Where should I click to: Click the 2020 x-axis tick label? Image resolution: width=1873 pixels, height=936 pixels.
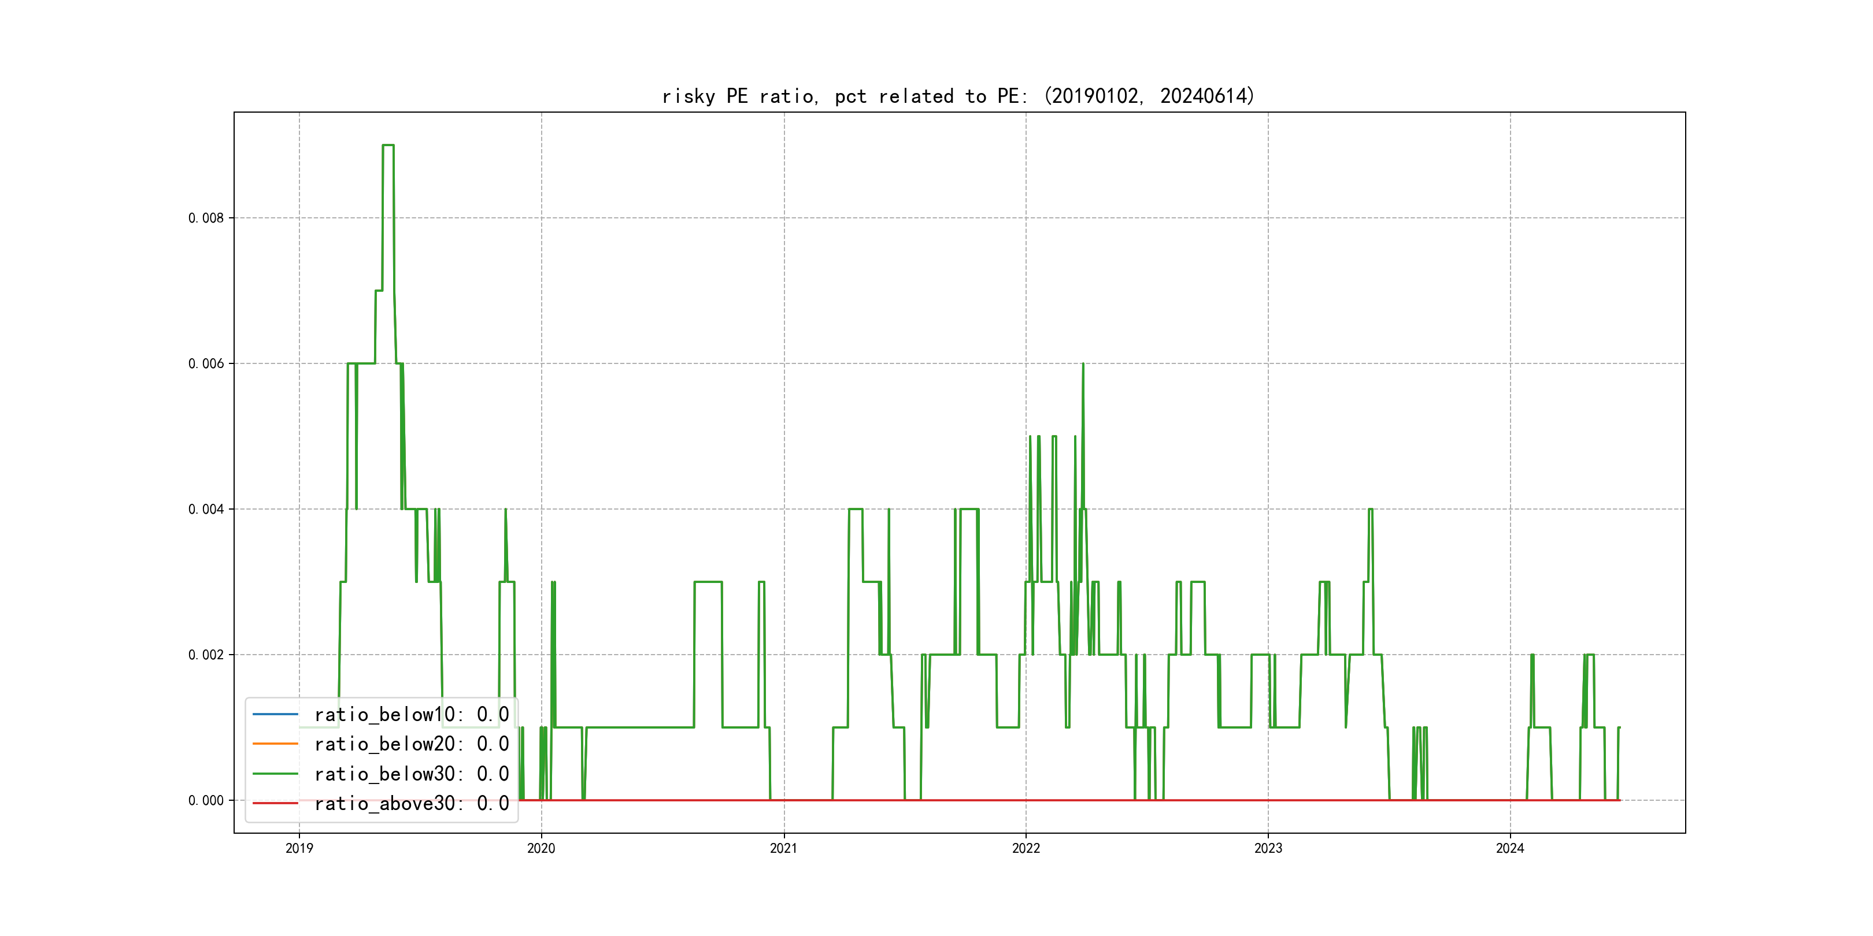click(x=541, y=848)
